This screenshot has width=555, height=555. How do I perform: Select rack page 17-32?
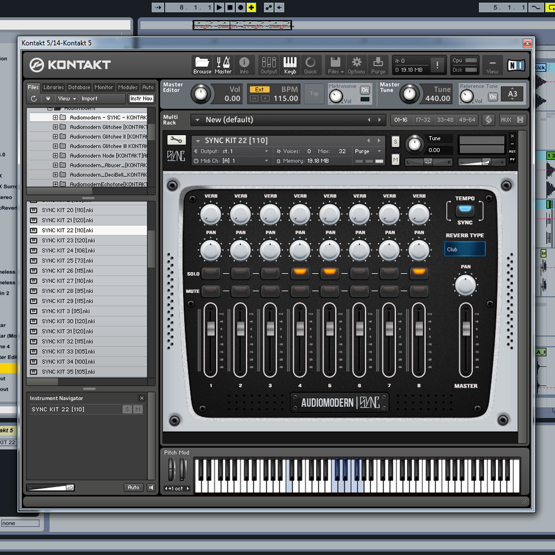423,120
